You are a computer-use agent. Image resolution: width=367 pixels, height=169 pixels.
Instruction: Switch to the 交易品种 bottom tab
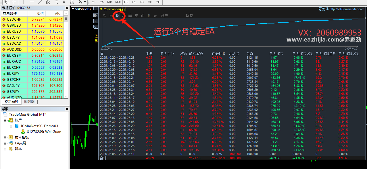(11, 102)
